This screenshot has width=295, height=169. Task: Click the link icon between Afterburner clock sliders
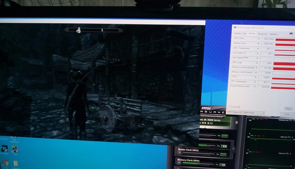pos(234,150)
